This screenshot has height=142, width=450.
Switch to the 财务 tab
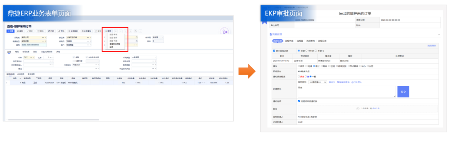tap(35, 52)
